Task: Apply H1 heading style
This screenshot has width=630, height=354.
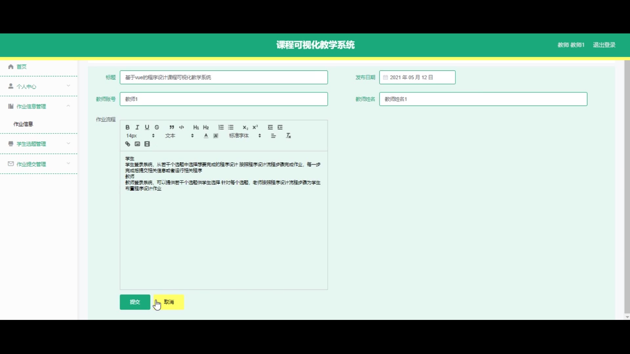Action: tap(196, 127)
